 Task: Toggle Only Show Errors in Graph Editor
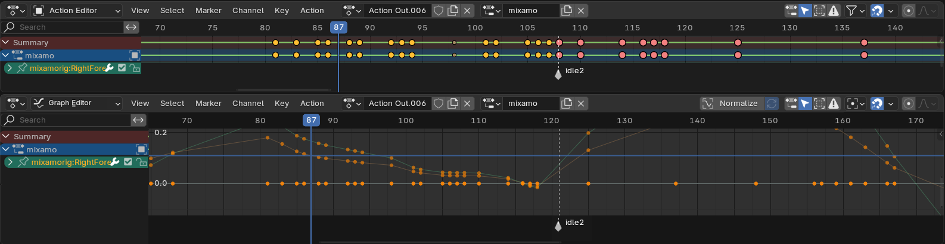[x=834, y=103]
